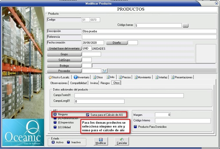Select the Ninguno radio option

[x=55, y=114]
